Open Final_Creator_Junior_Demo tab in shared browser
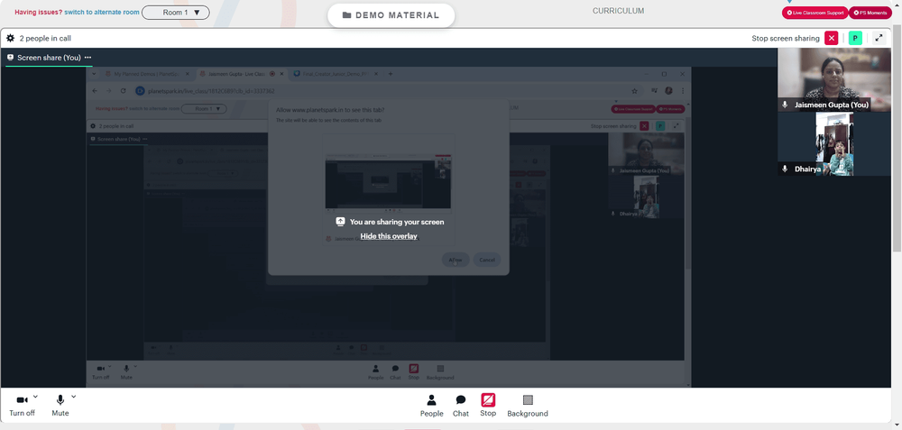The width and height of the screenshot is (902, 430). coord(335,74)
